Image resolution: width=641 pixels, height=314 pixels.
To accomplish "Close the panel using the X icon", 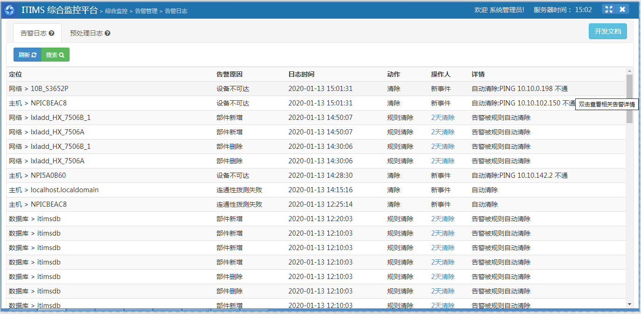I will (x=622, y=9).
